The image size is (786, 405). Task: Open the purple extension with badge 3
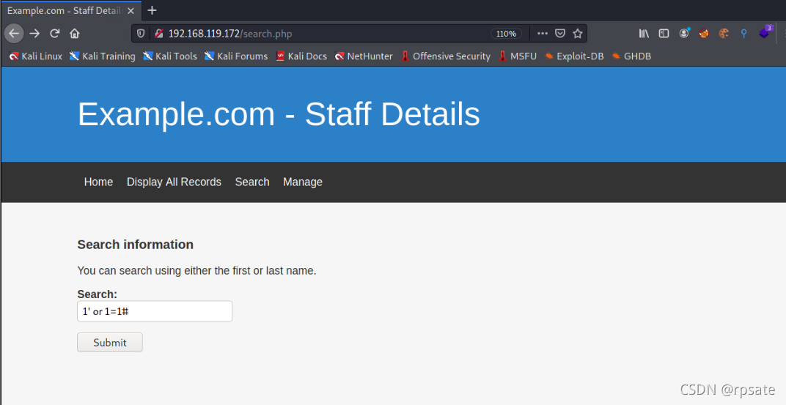765,32
